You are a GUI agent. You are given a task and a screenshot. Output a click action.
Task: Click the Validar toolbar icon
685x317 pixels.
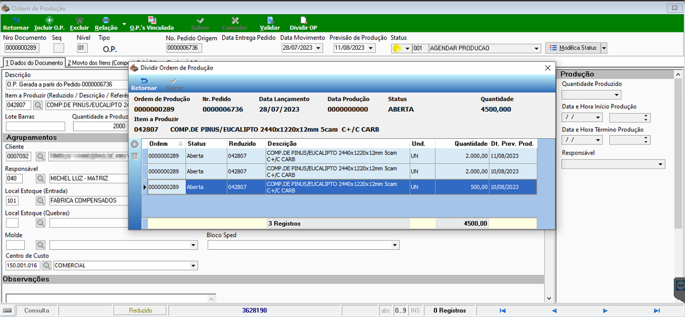coord(270,20)
